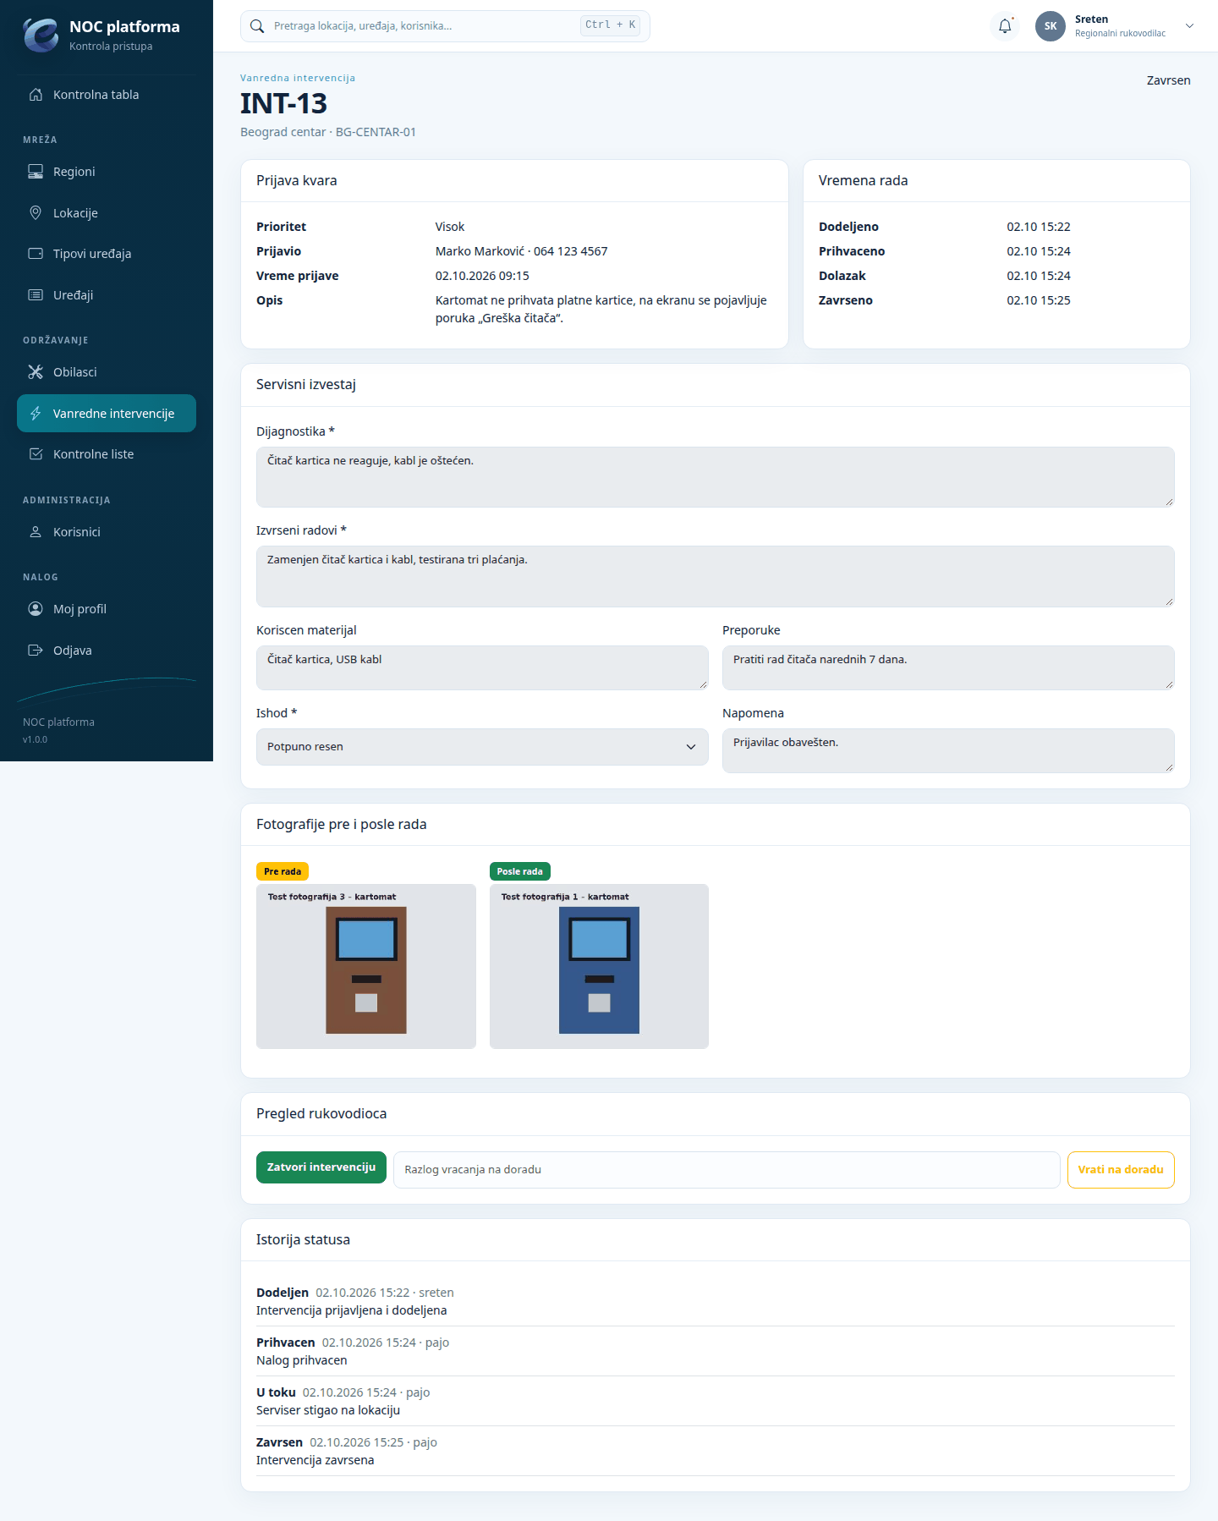Click phone number 064 123 4567
The image size is (1218, 1521).
[571, 251]
